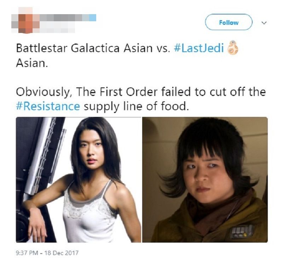Click the BB-8 droid emoji icon
The image size is (283, 261).
(x=233, y=48)
